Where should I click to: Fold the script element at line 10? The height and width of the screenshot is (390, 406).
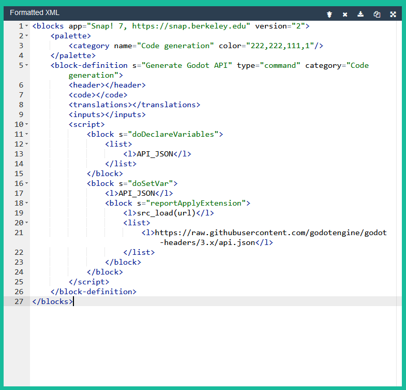point(27,124)
